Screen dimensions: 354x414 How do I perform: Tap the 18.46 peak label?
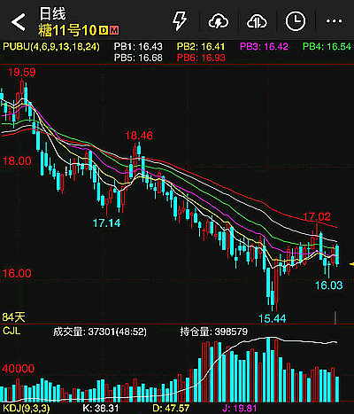pos(139,136)
